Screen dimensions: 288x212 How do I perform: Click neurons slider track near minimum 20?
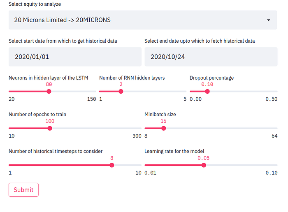pyautogui.click(x=10, y=91)
